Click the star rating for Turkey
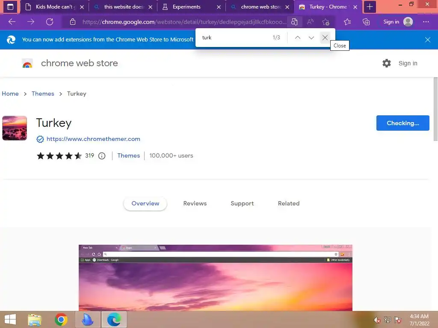The height and width of the screenshot is (328, 438). click(59, 155)
